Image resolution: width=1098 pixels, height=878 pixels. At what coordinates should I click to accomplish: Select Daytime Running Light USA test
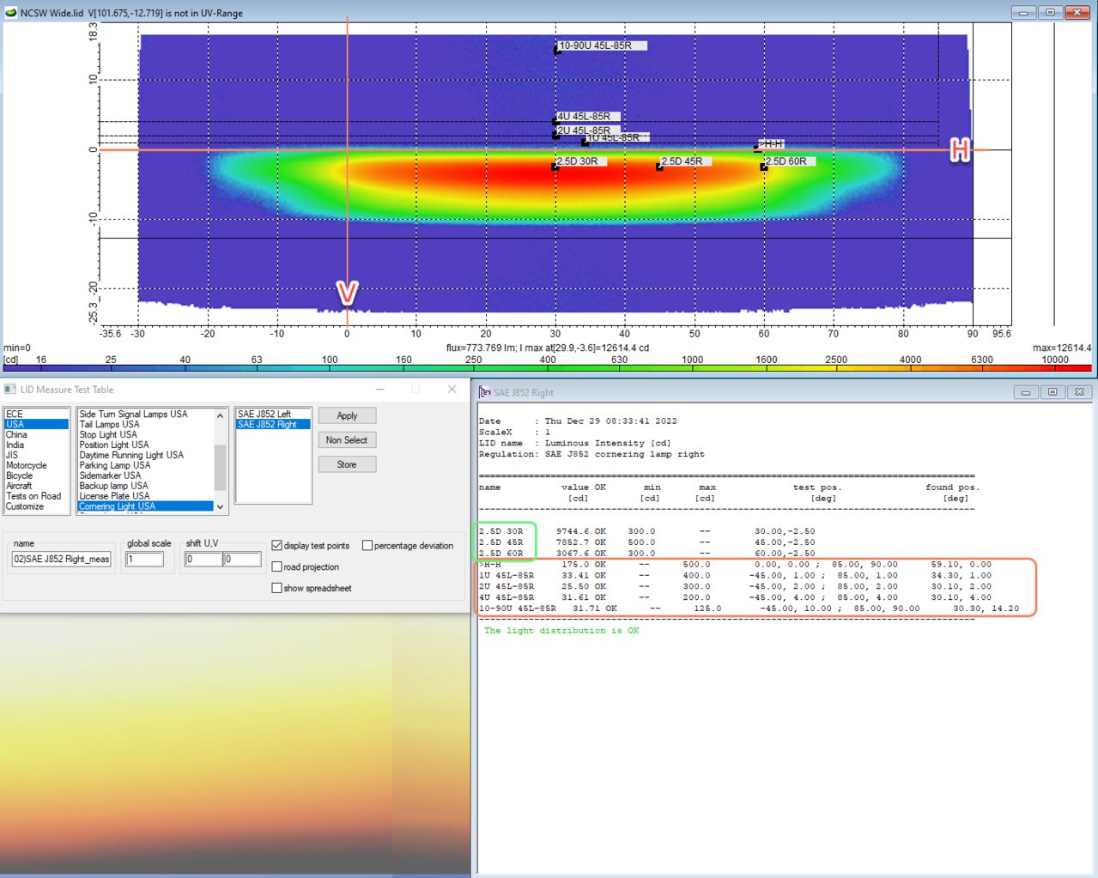(x=145, y=455)
